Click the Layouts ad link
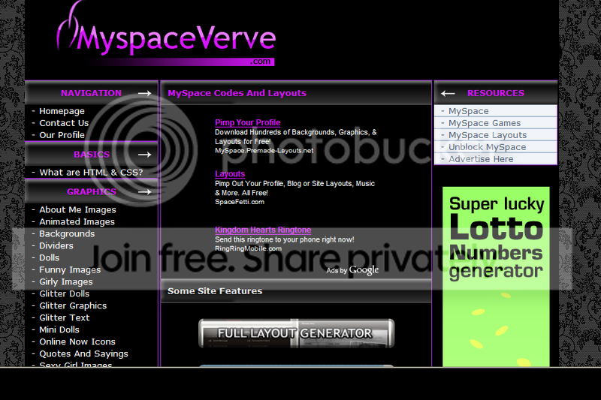Image resolution: width=601 pixels, height=400 pixels. [x=230, y=174]
